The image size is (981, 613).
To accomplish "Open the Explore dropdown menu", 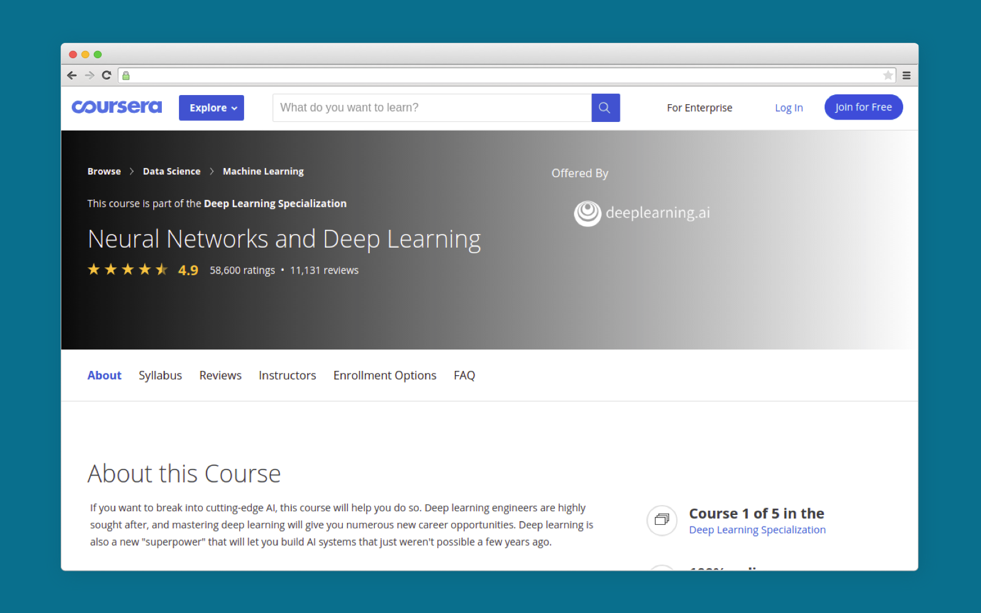I will coord(212,108).
